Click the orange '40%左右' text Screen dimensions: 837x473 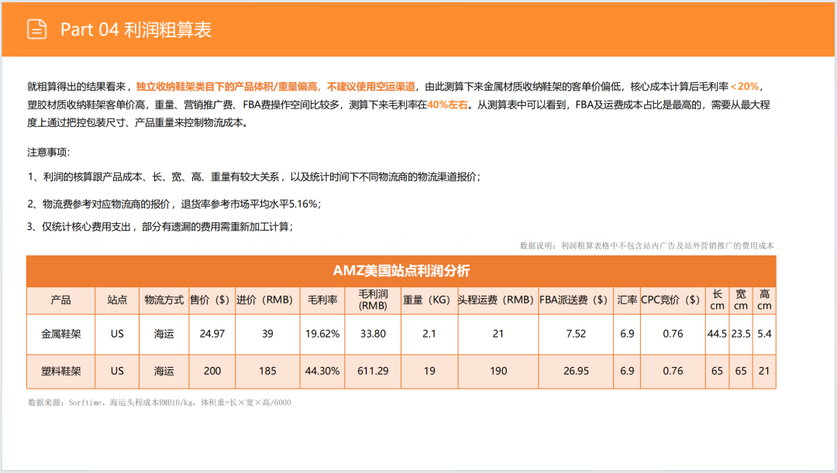pos(447,105)
